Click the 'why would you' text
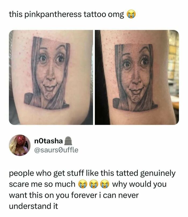Viewport: 188px width, 217px height. click(x=139, y=184)
